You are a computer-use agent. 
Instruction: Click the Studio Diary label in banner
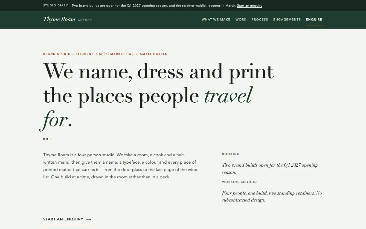(56, 5)
